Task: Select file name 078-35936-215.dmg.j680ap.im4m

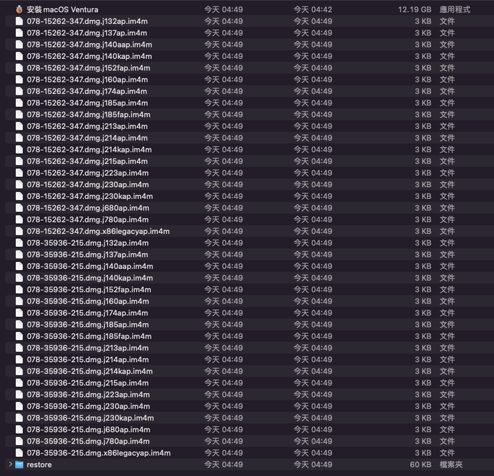Action: point(89,429)
